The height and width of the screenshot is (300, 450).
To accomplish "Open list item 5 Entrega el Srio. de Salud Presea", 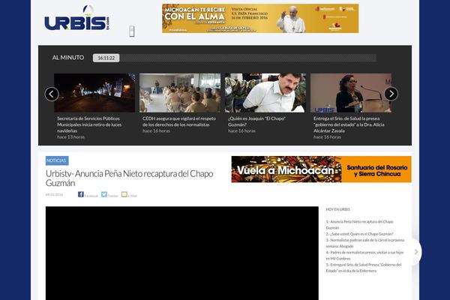I will 364,268.
